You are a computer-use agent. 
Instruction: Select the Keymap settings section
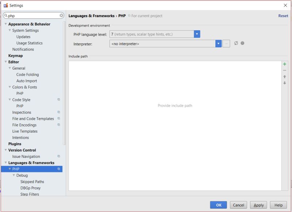click(16, 55)
